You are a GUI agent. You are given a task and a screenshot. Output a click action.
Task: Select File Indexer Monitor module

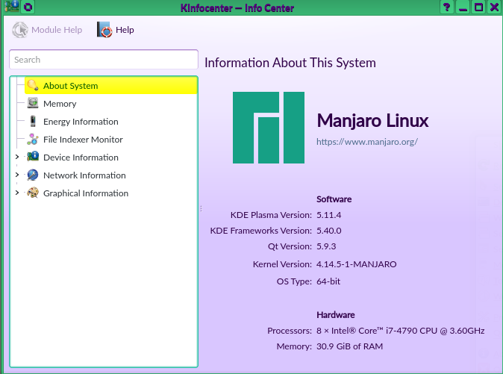(83, 140)
